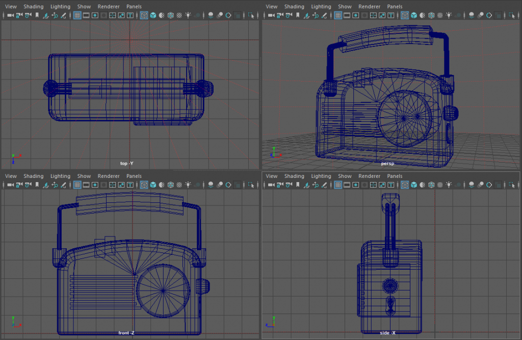Open Lighting menu in the top view panel
Viewport: 522px width, 340px height.
point(60,7)
